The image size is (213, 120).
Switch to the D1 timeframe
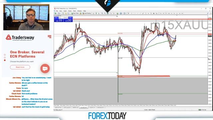point(177,13)
